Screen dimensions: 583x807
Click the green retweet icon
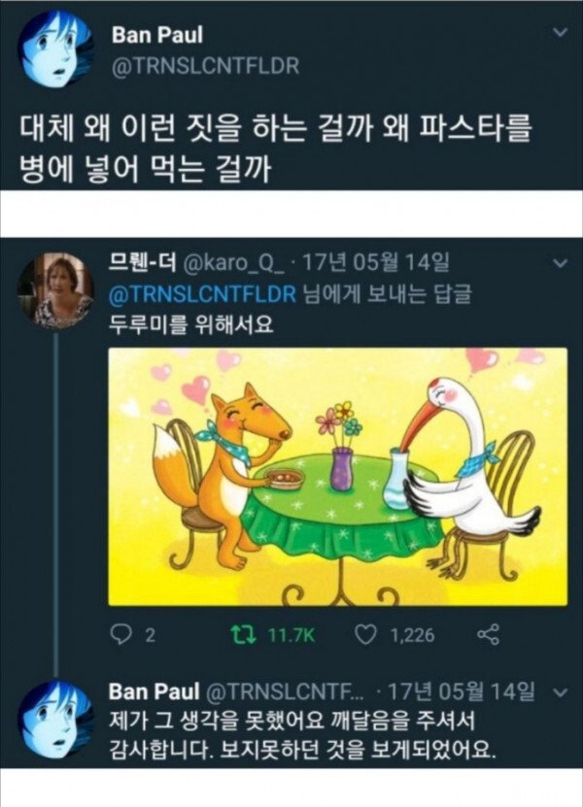tap(244, 635)
